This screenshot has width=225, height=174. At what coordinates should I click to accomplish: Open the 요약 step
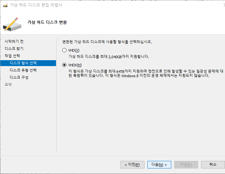point(8,85)
